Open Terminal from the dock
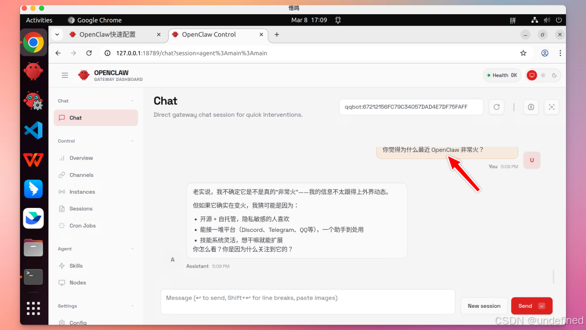The height and width of the screenshot is (330, 586). [33, 277]
